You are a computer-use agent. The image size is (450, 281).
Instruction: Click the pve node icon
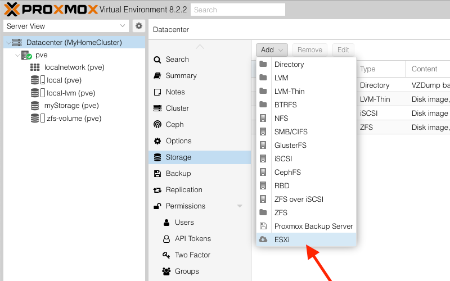(x=26, y=55)
